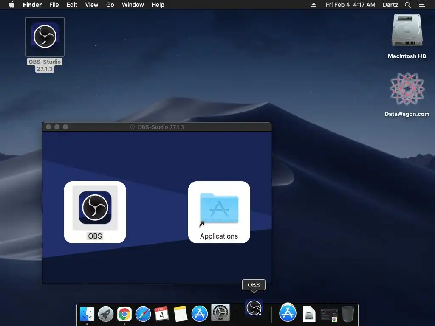Click the OBS icon in the Dock
The height and width of the screenshot is (326, 435).
(254, 307)
